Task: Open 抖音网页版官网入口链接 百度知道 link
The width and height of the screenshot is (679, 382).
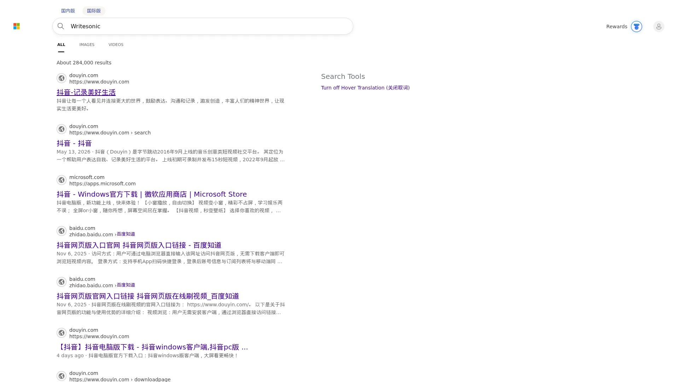Action: [148, 296]
